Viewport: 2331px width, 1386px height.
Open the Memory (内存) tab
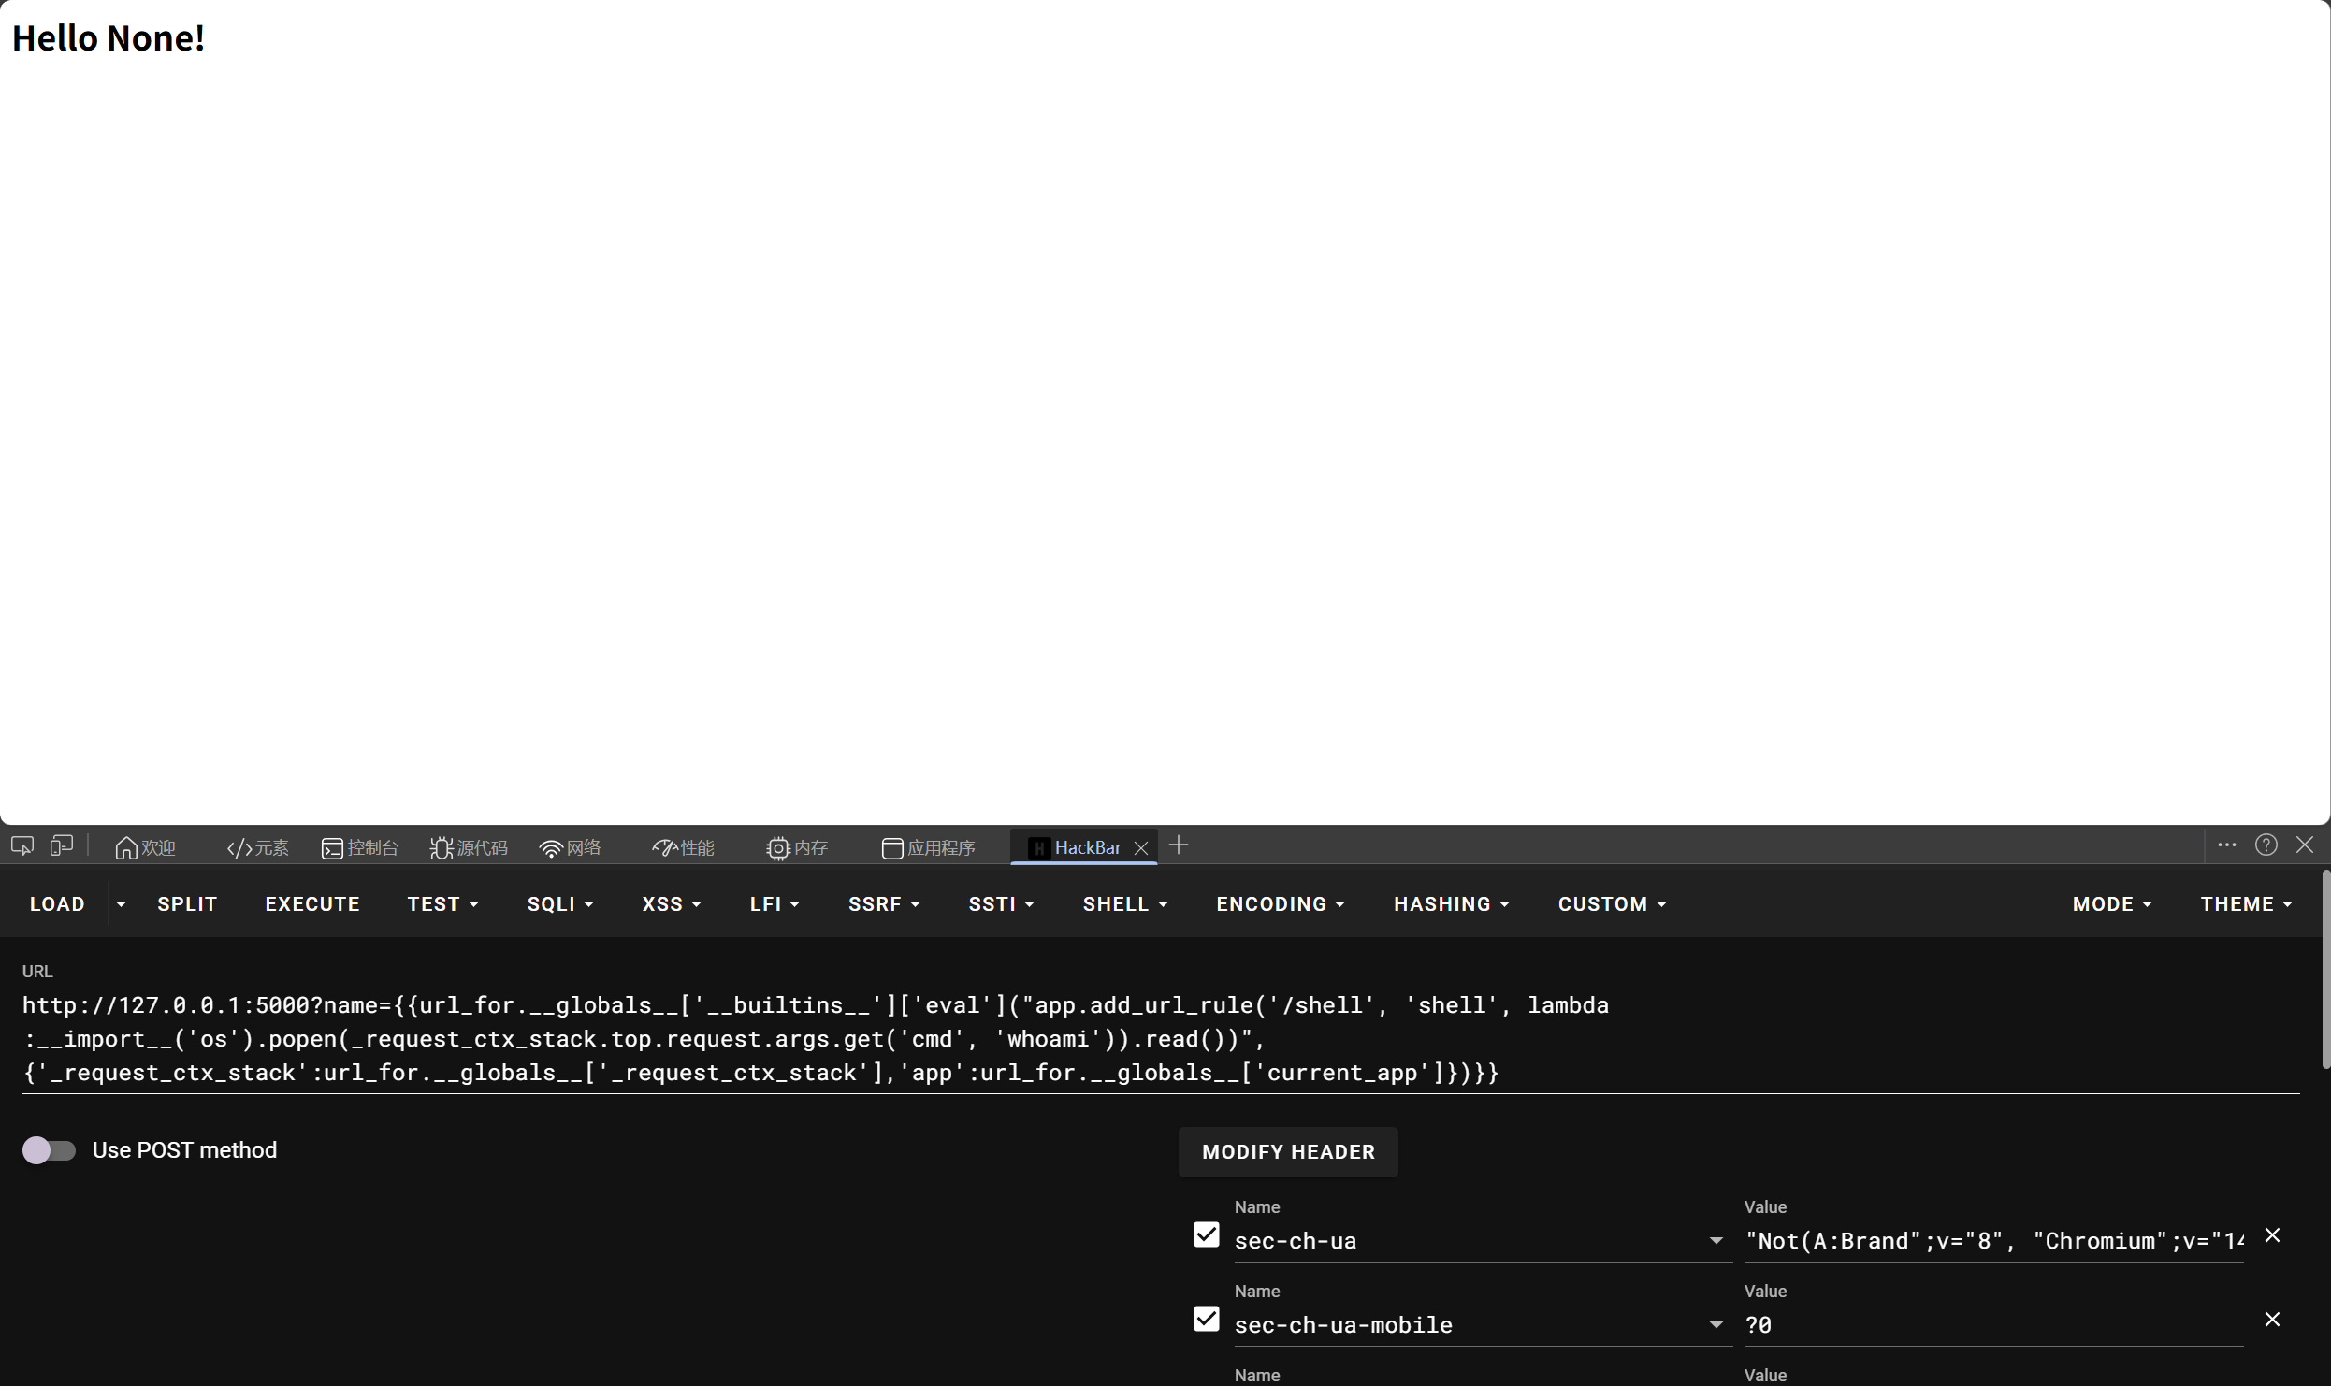click(x=797, y=847)
